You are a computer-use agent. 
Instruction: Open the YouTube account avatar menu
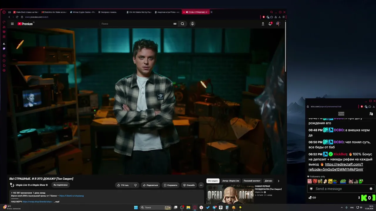point(278,24)
